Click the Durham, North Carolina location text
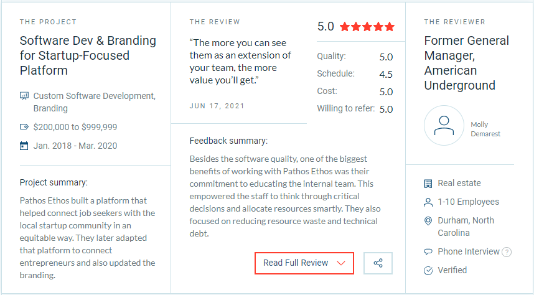This screenshot has width=534, height=295. (x=466, y=227)
